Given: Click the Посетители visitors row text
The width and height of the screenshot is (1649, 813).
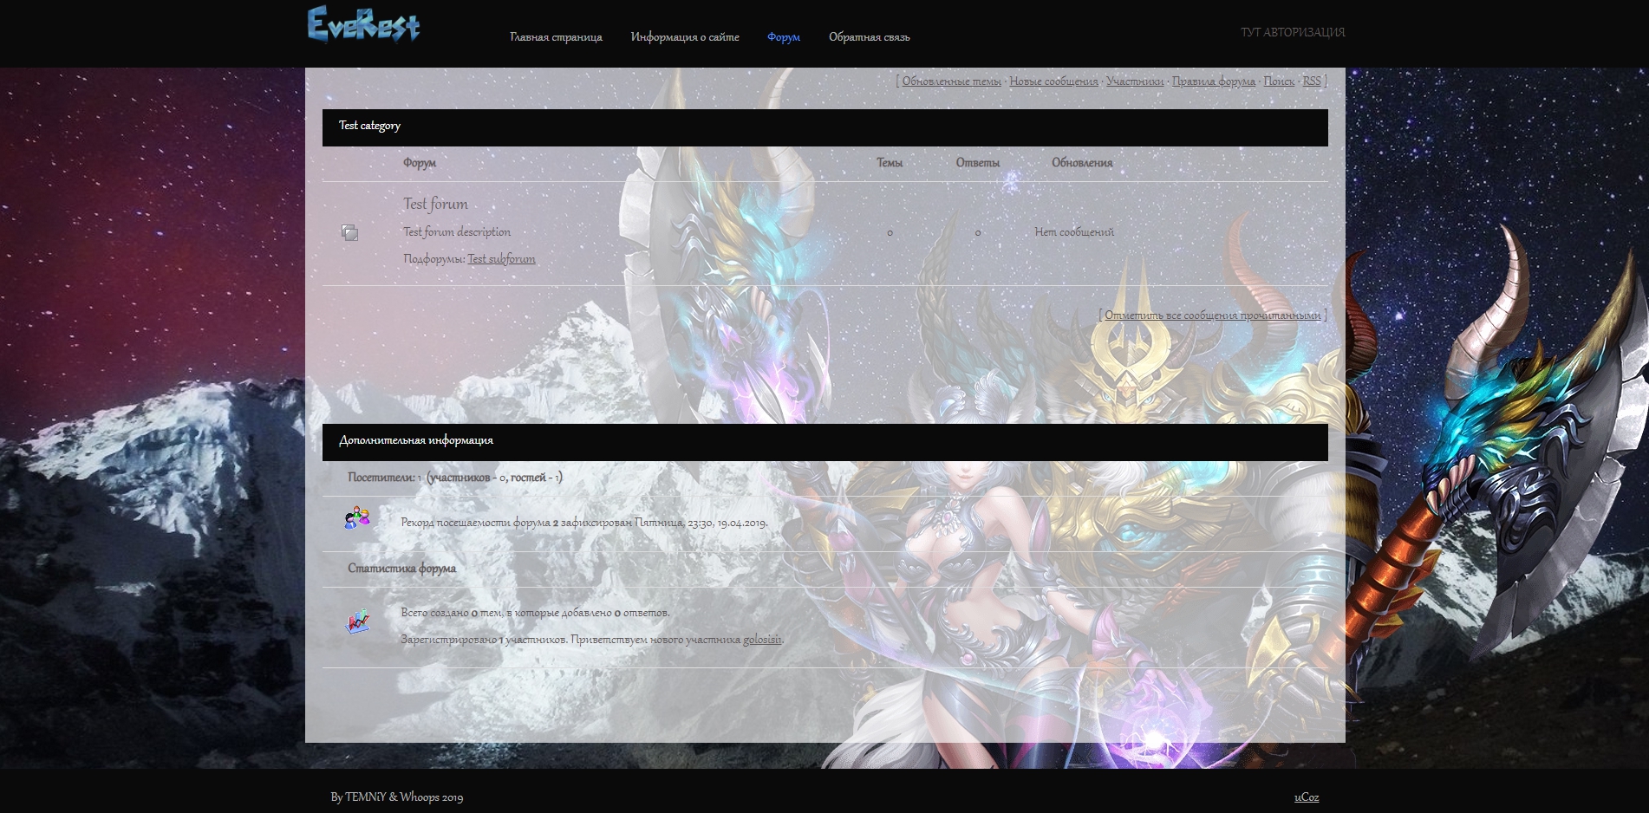Looking at the screenshot, I should 455,478.
